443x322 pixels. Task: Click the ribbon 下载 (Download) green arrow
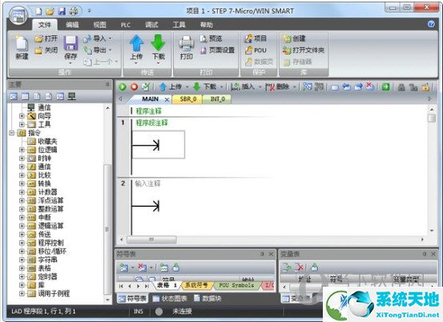pos(158,43)
